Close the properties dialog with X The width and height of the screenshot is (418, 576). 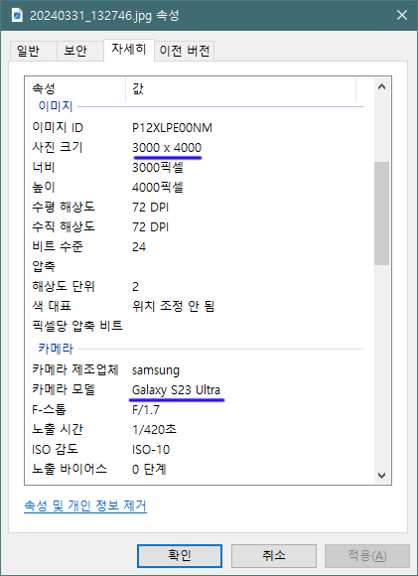pos(402,15)
